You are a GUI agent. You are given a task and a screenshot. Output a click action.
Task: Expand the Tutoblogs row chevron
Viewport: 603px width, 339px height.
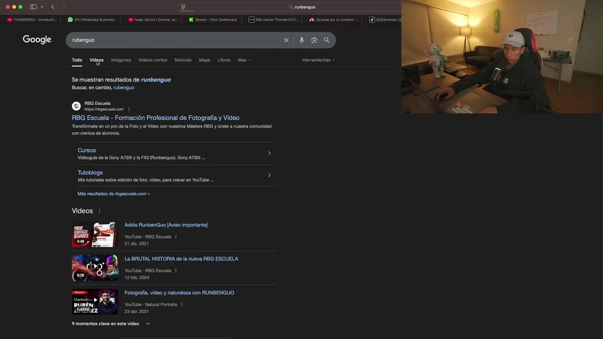tap(269, 175)
